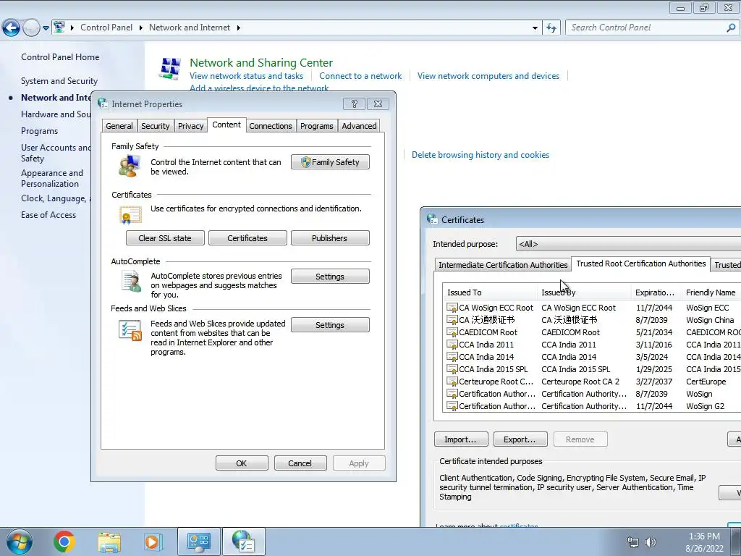Viewport: 741px width, 556px height.
Task: Expand the Network and Internet breadcrumb arrow
Action: [238, 28]
